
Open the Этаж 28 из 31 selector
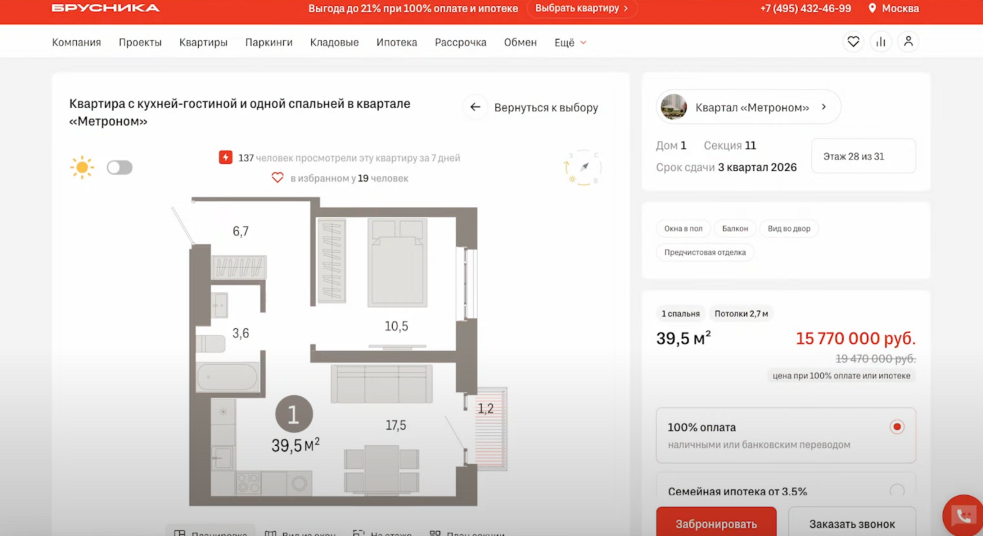click(863, 156)
